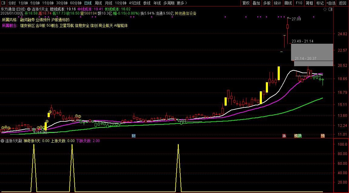Viewport: 349px width, 193px height.
Task: Click the 叠加 overlay button
Action: [256, 3]
